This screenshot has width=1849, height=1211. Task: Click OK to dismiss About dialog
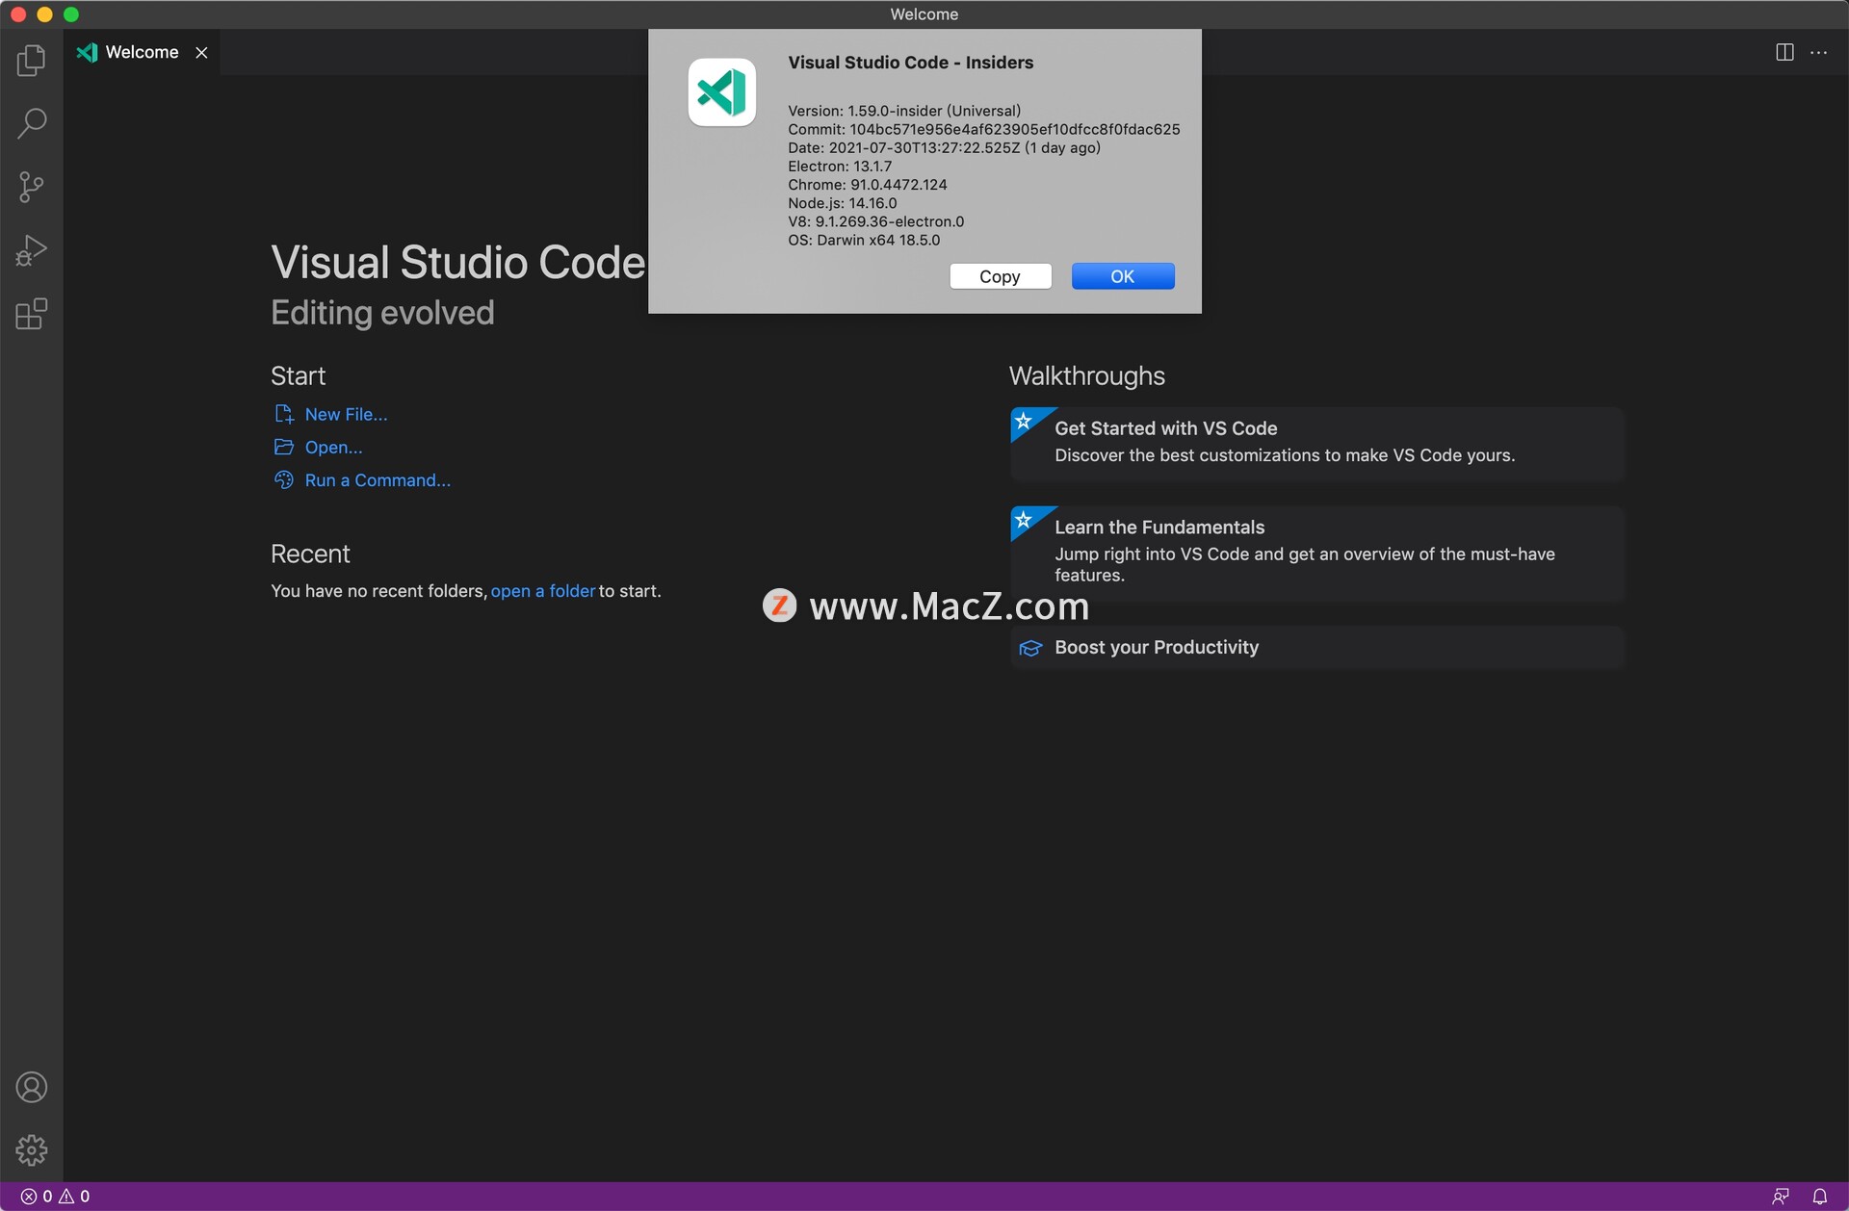[1122, 276]
